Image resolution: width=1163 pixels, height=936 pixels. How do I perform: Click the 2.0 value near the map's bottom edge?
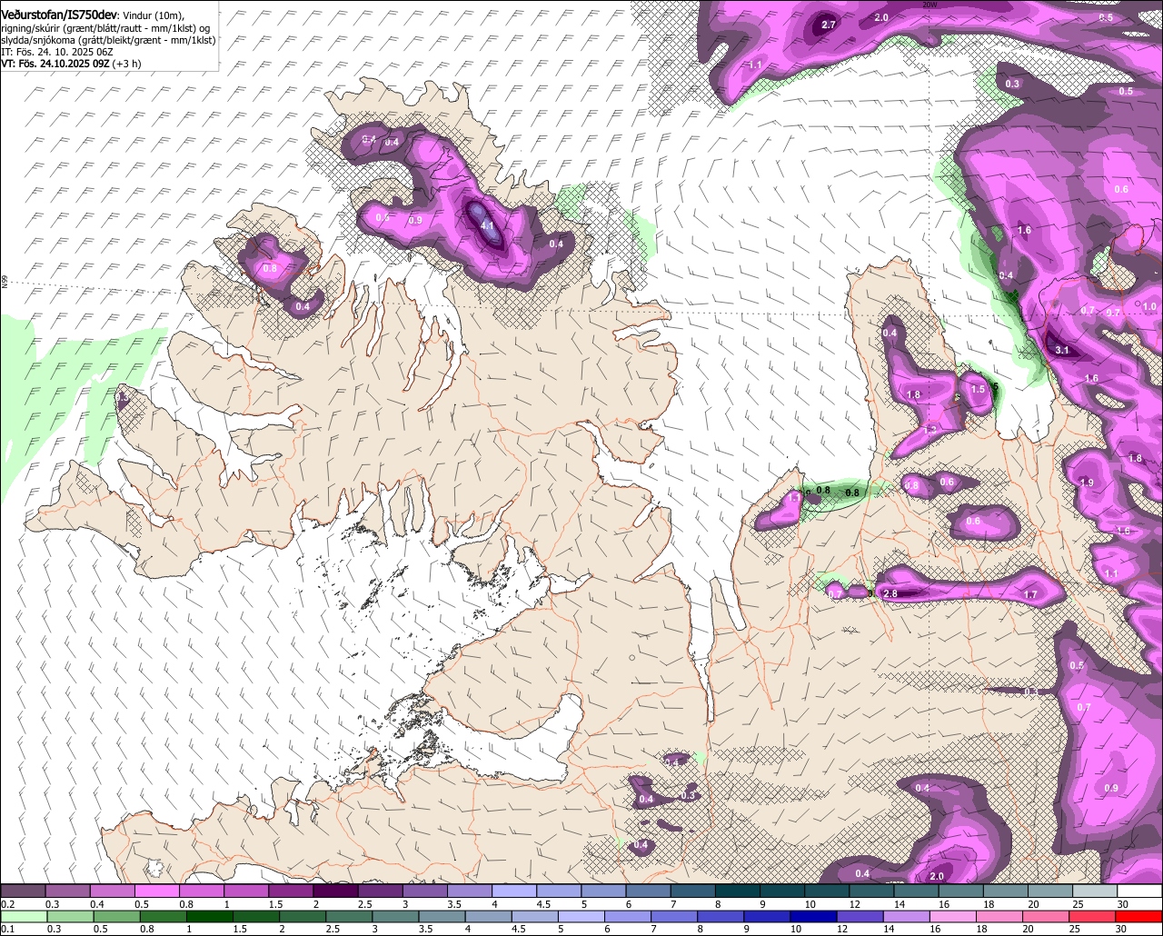tap(937, 877)
